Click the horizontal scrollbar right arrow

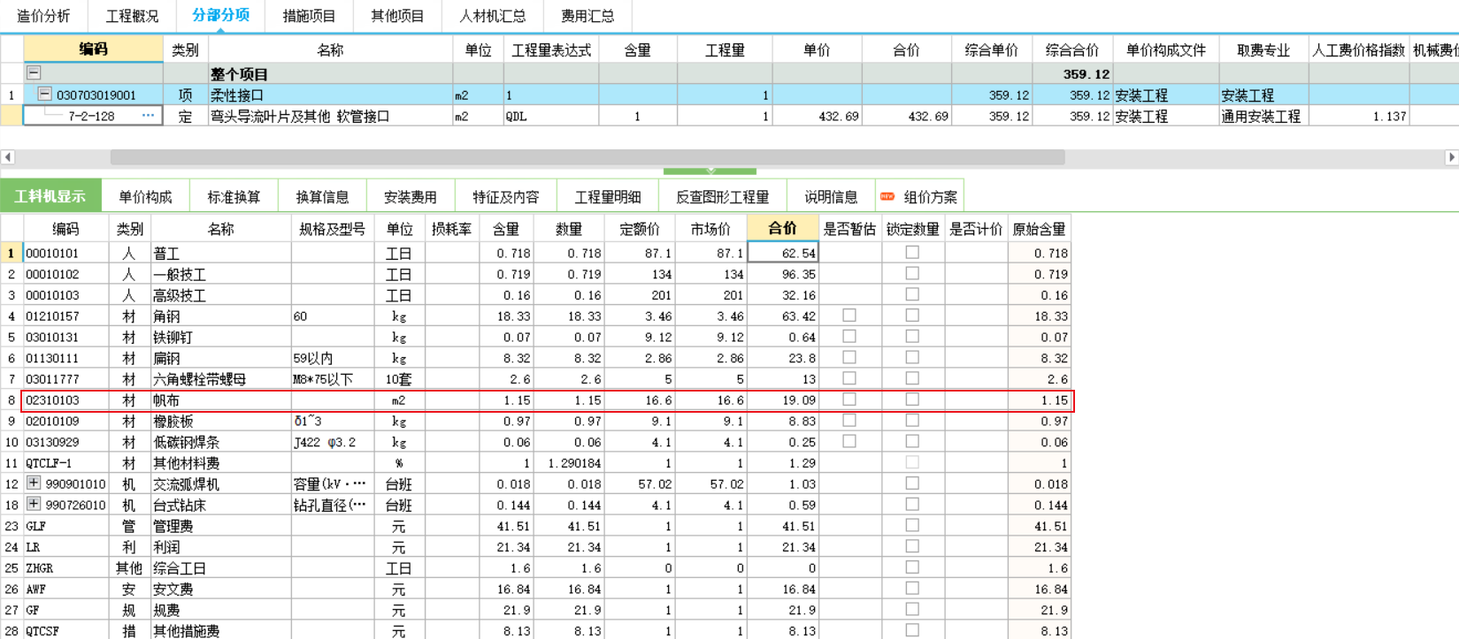(x=1451, y=157)
